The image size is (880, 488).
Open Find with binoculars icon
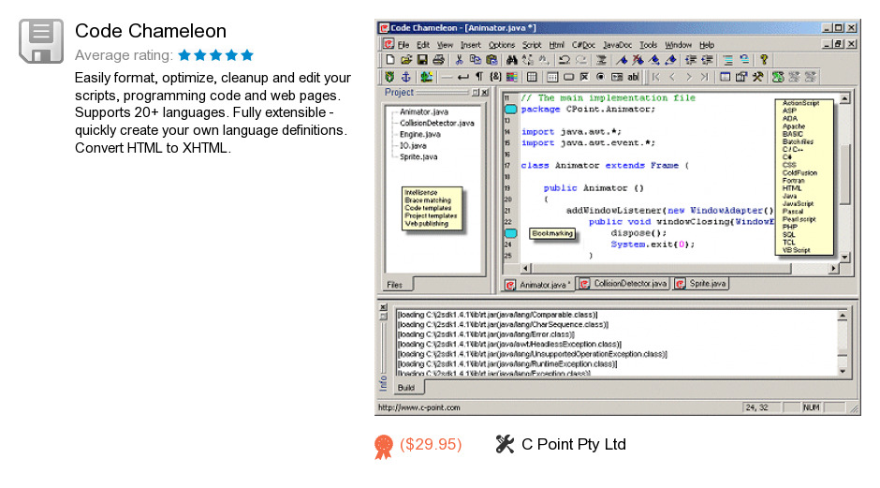coord(511,60)
